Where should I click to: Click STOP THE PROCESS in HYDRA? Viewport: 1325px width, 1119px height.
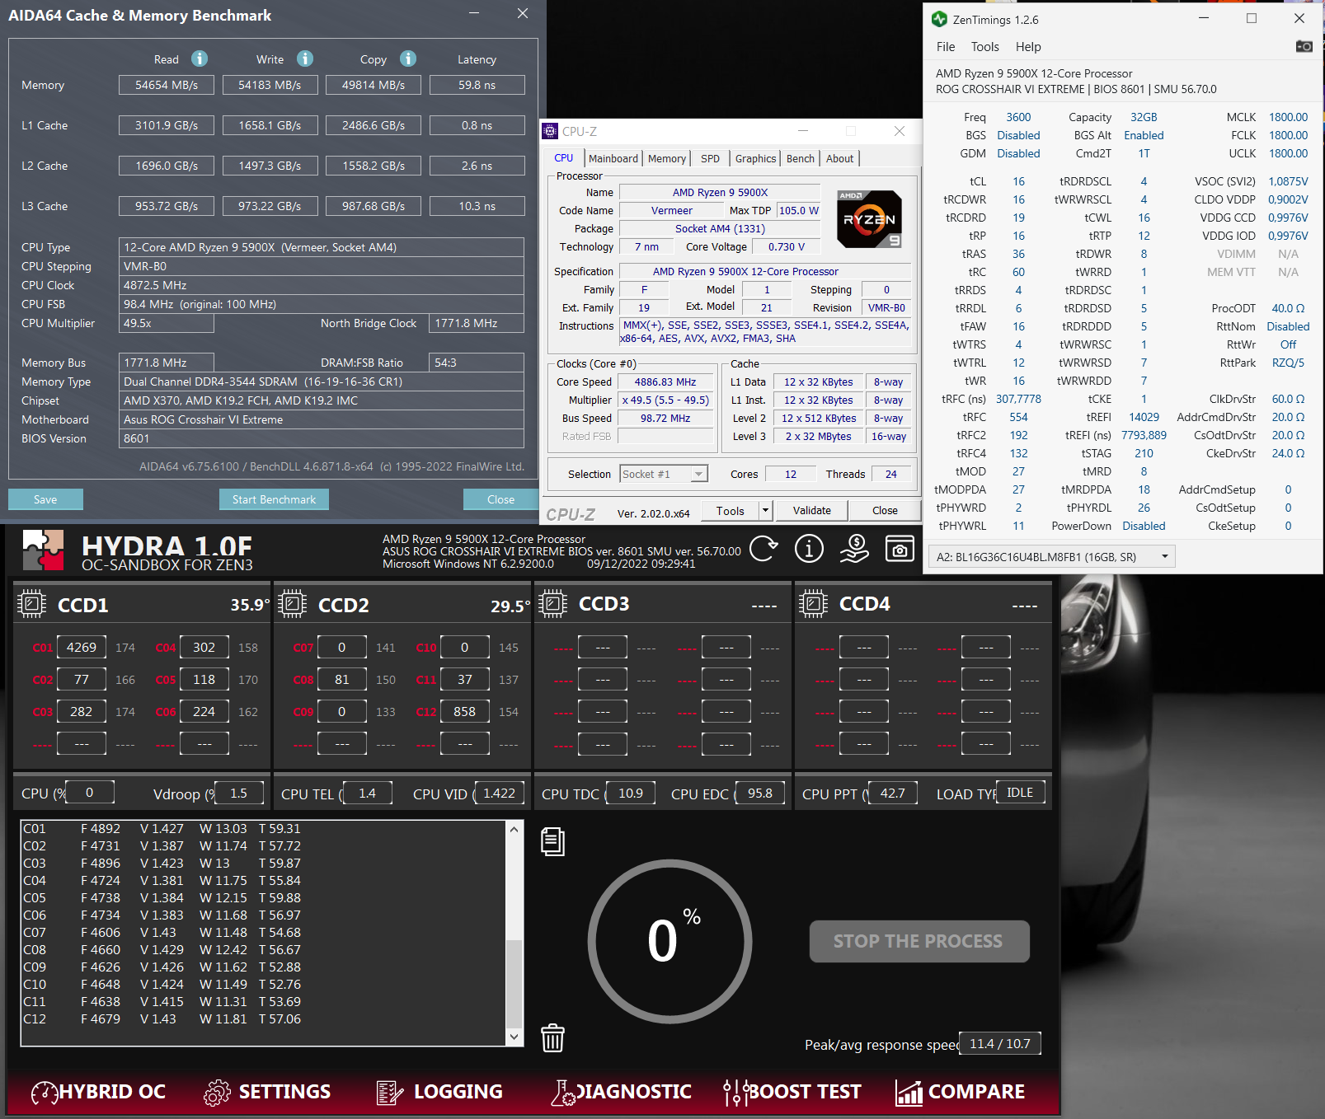click(x=919, y=941)
